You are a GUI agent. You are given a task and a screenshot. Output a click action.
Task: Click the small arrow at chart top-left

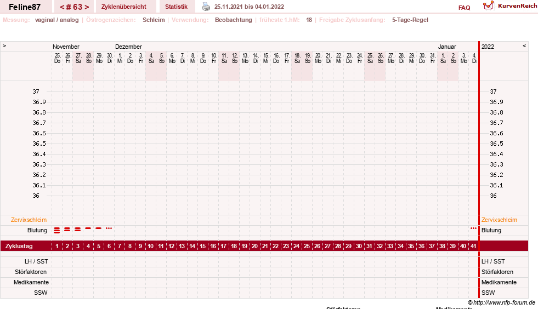click(x=4, y=45)
